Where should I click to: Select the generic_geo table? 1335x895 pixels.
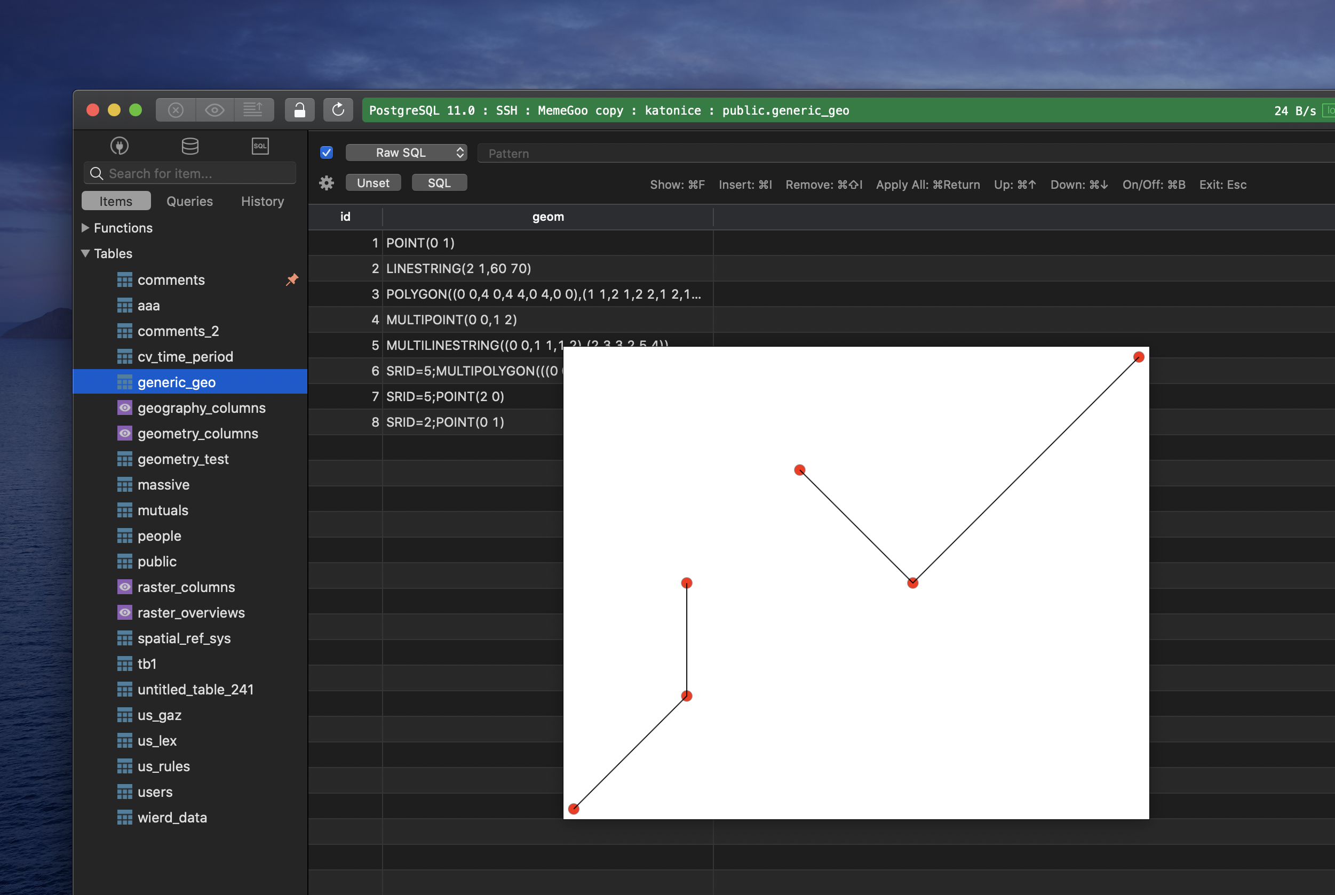tap(177, 381)
